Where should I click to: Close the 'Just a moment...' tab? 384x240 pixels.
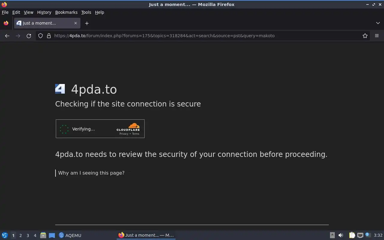(x=76, y=23)
